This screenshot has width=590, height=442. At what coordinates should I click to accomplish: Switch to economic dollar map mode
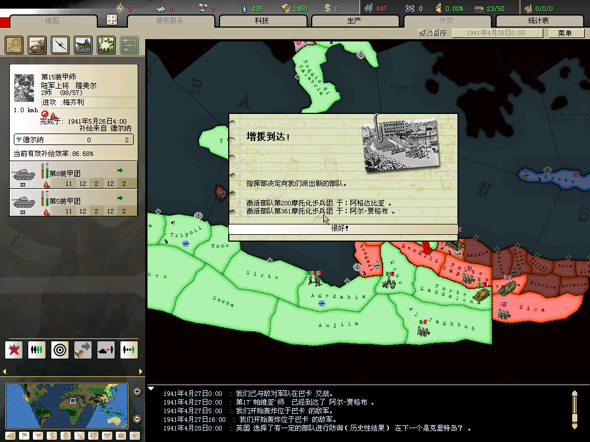pyautogui.click(x=51, y=436)
